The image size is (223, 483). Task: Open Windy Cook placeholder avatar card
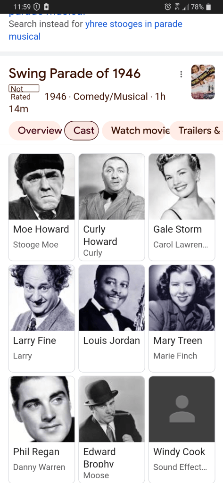182,429
